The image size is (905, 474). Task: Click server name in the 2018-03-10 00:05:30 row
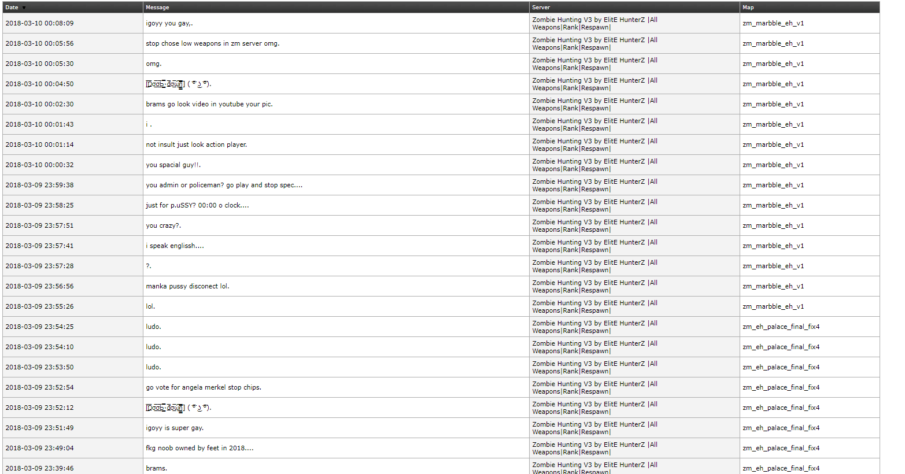click(595, 64)
